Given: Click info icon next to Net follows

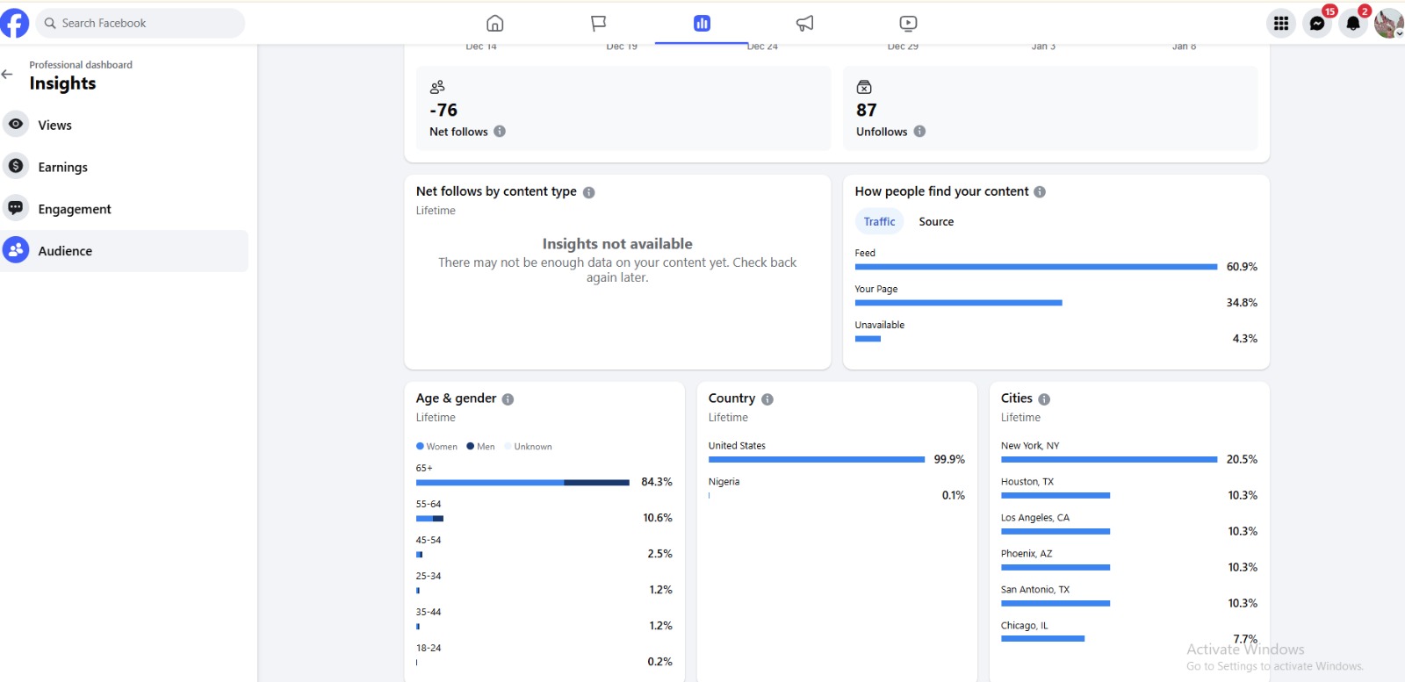Looking at the screenshot, I should point(500,132).
